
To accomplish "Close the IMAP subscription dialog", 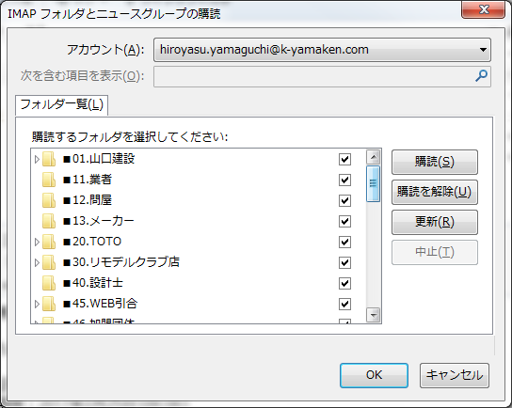I will (x=483, y=9).
